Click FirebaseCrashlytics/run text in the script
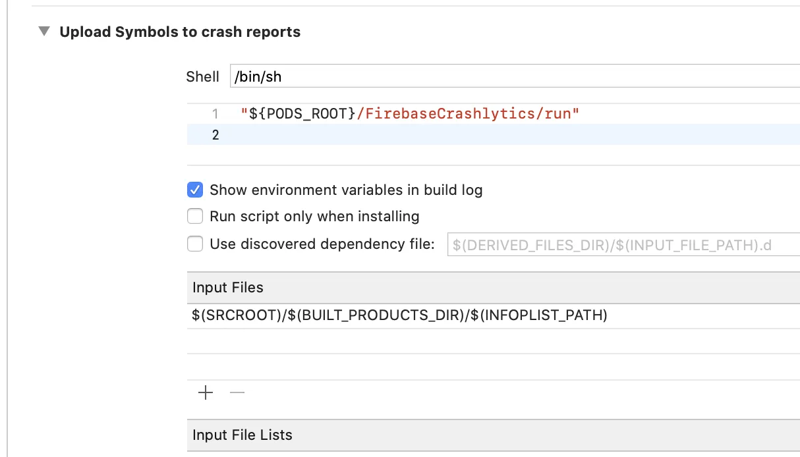The image size is (800, 457). (468, 114)
